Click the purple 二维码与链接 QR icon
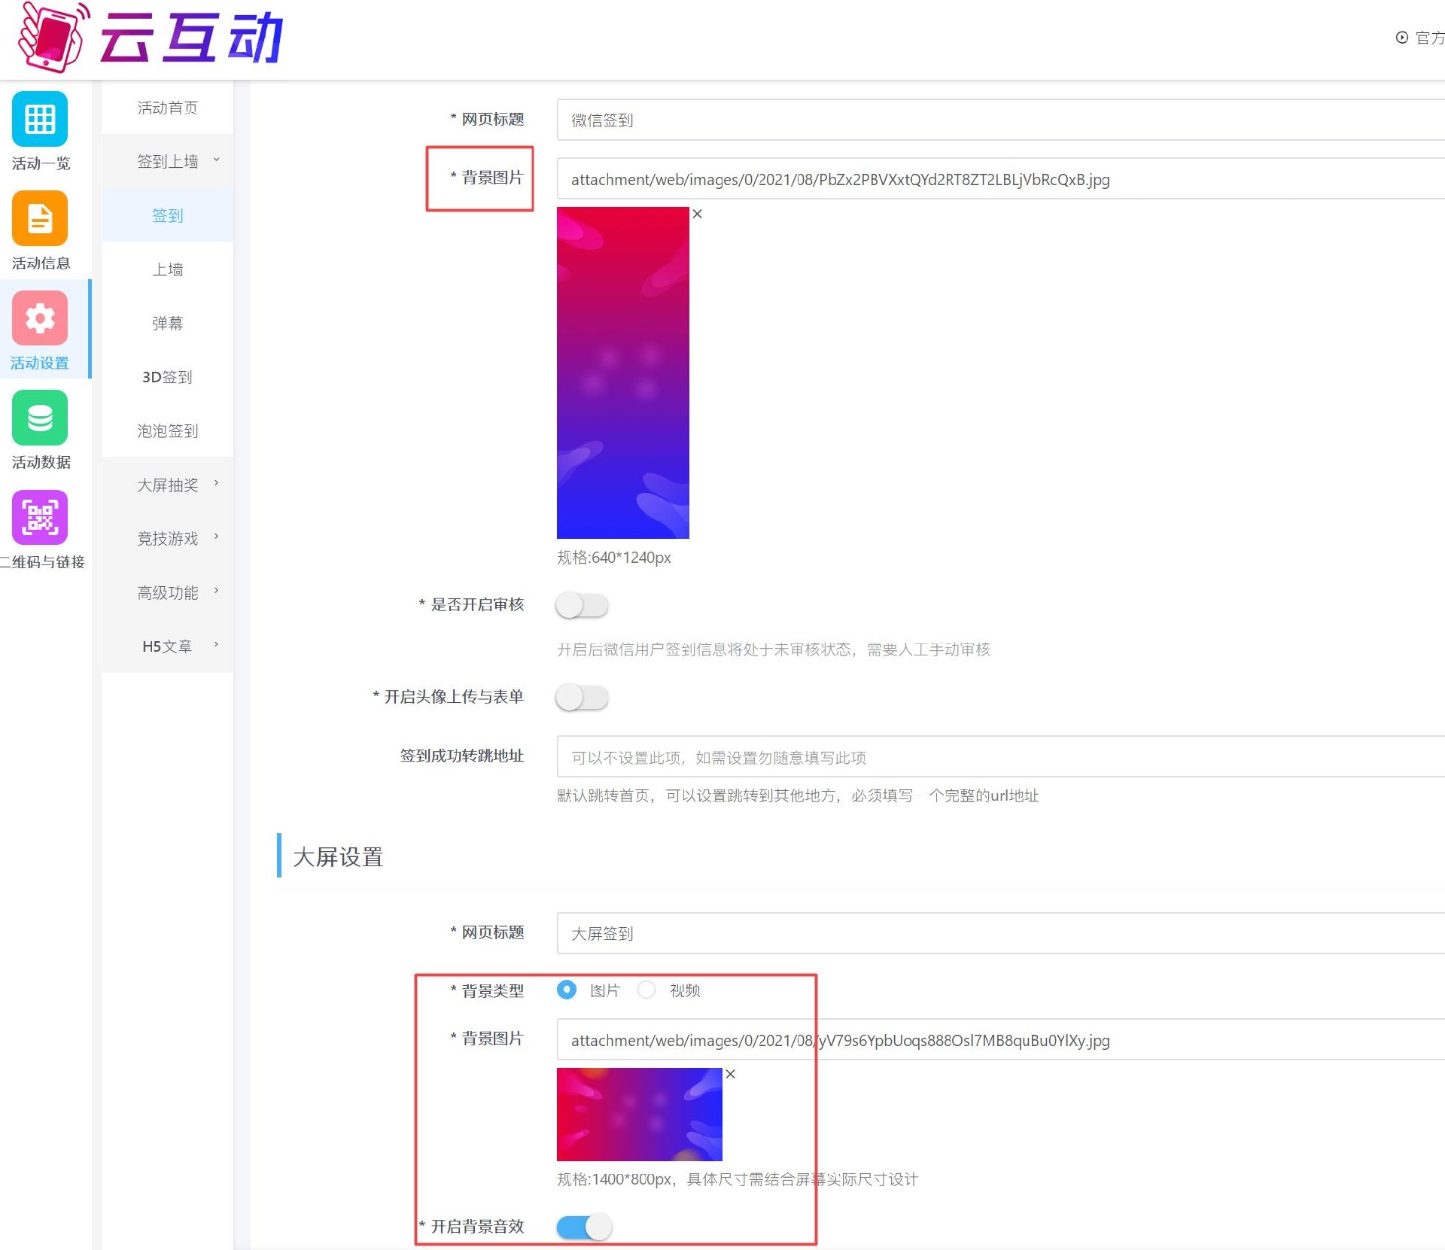Screen dimensions: 1445x1250 pyautogui.click(x=40, y=518)
